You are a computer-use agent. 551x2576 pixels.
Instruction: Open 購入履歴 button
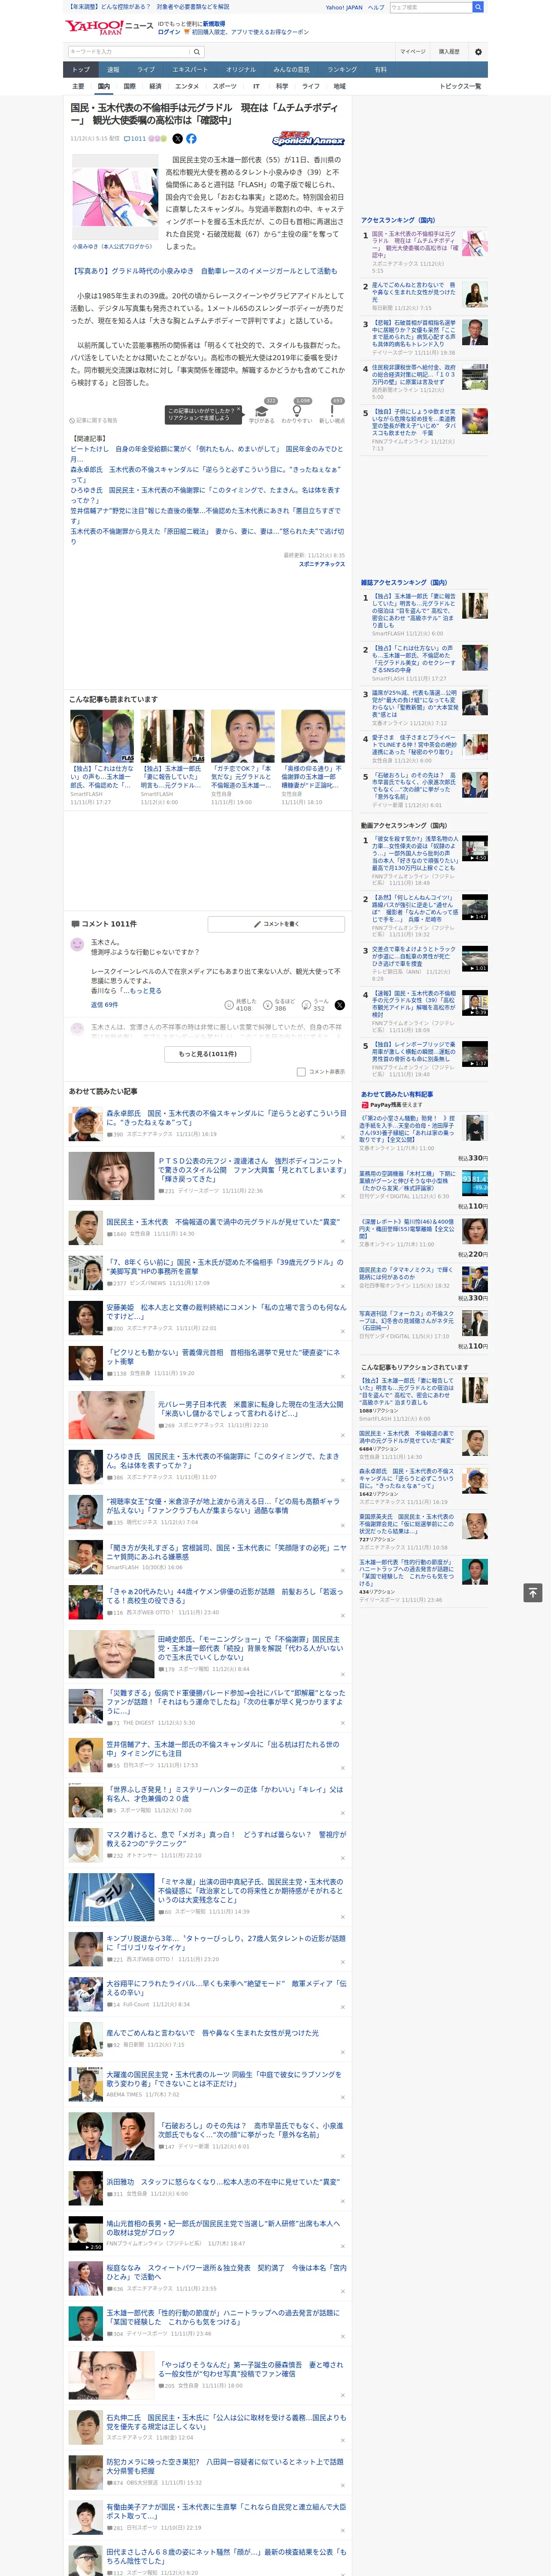449,52
